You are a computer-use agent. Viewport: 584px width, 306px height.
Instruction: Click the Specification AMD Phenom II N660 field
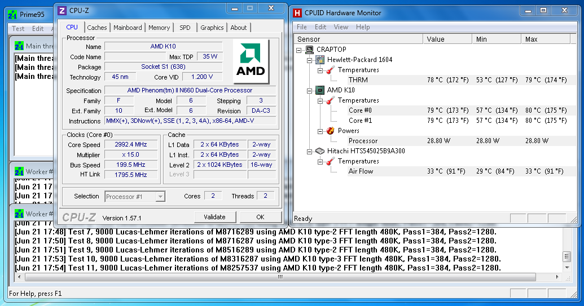(190, 90)
